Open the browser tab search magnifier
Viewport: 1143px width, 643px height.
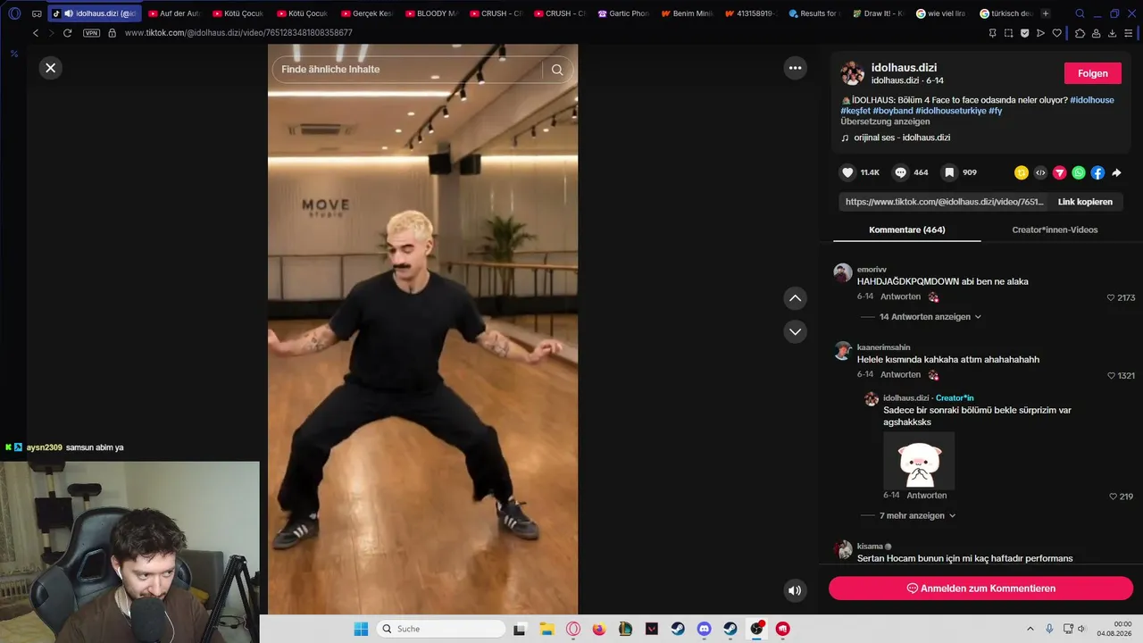(x=1080, y=13)
